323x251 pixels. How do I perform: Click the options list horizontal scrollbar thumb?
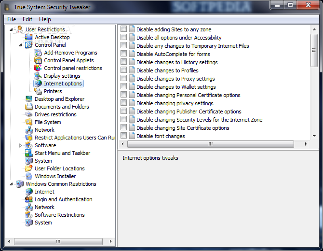pyautogui.click(x=211, y=144)
